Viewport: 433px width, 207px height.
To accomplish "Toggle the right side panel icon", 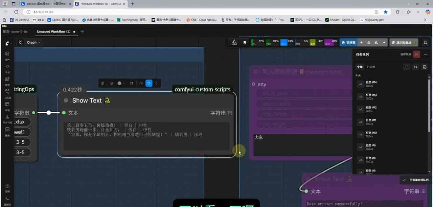I will (425, 43).
